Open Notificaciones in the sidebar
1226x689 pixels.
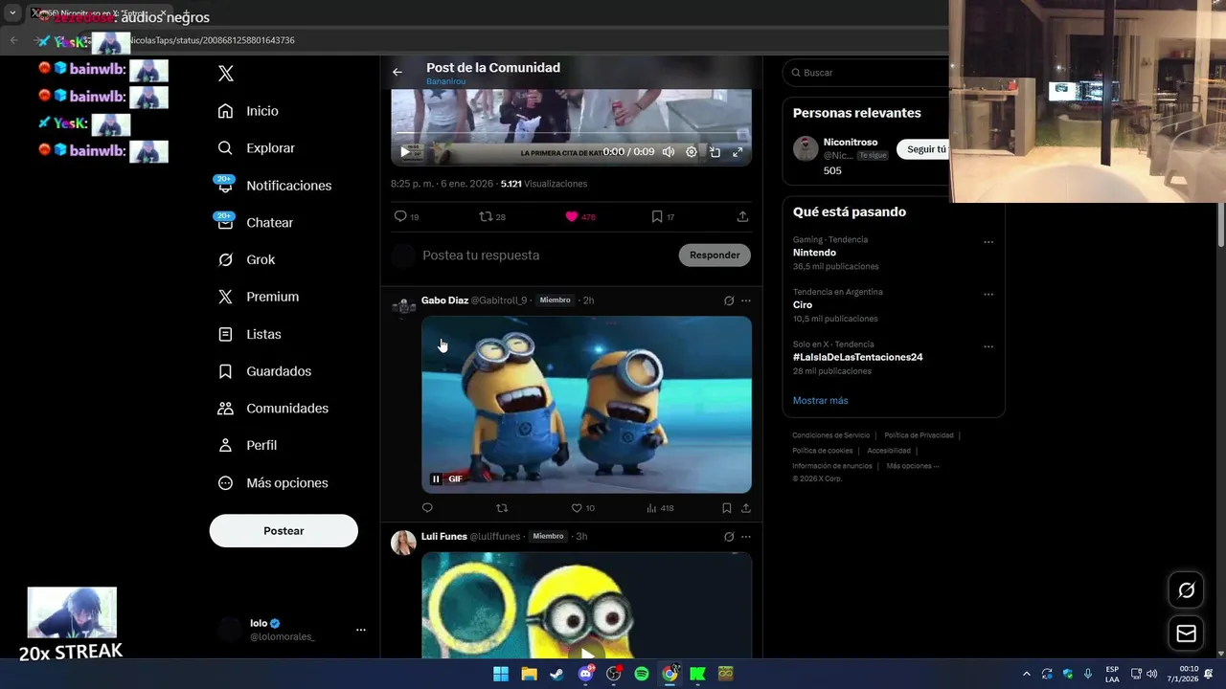(x=274, y=186)
